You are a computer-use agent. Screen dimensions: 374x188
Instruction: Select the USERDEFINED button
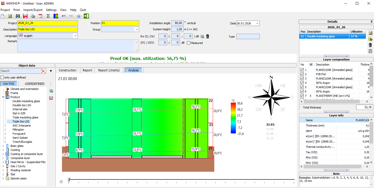[35, 84]
